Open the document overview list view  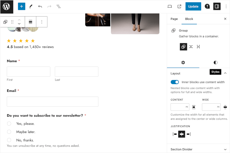(x=59, y=6)
